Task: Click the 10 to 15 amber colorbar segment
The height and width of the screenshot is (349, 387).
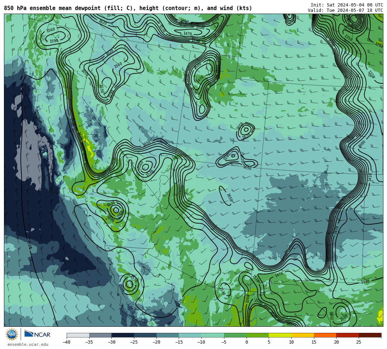Action: pos(302,335)
